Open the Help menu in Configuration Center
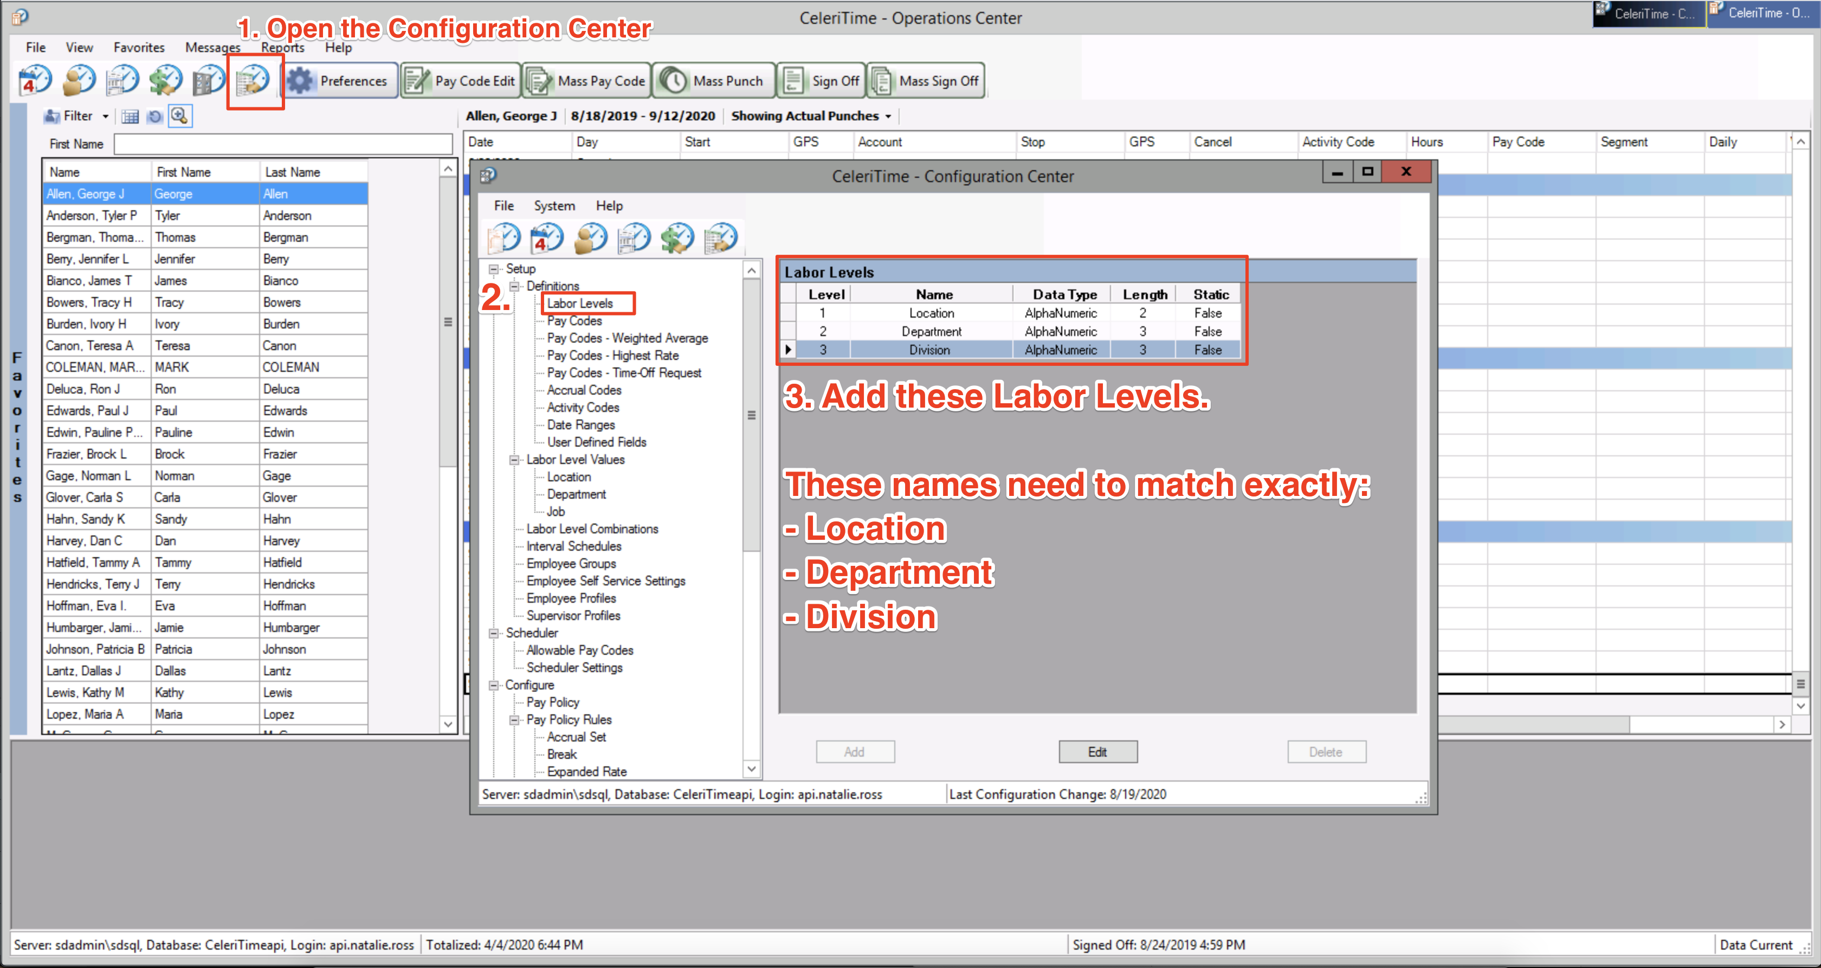Image resolution: width=1821 pixels, height=968 pixels. point(609,206)
